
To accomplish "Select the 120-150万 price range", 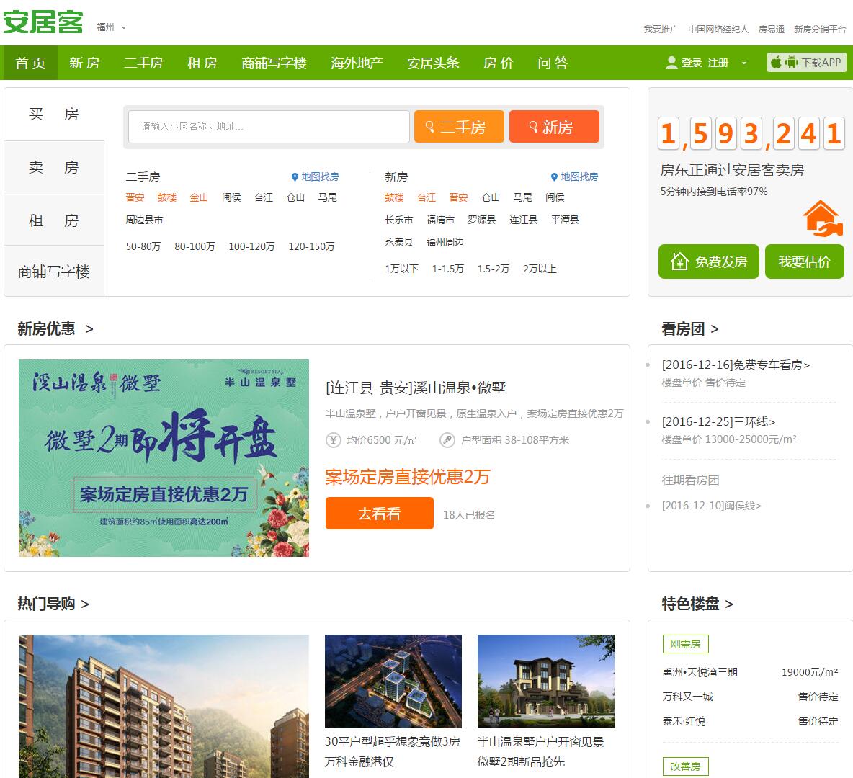I will pos(311,246).
